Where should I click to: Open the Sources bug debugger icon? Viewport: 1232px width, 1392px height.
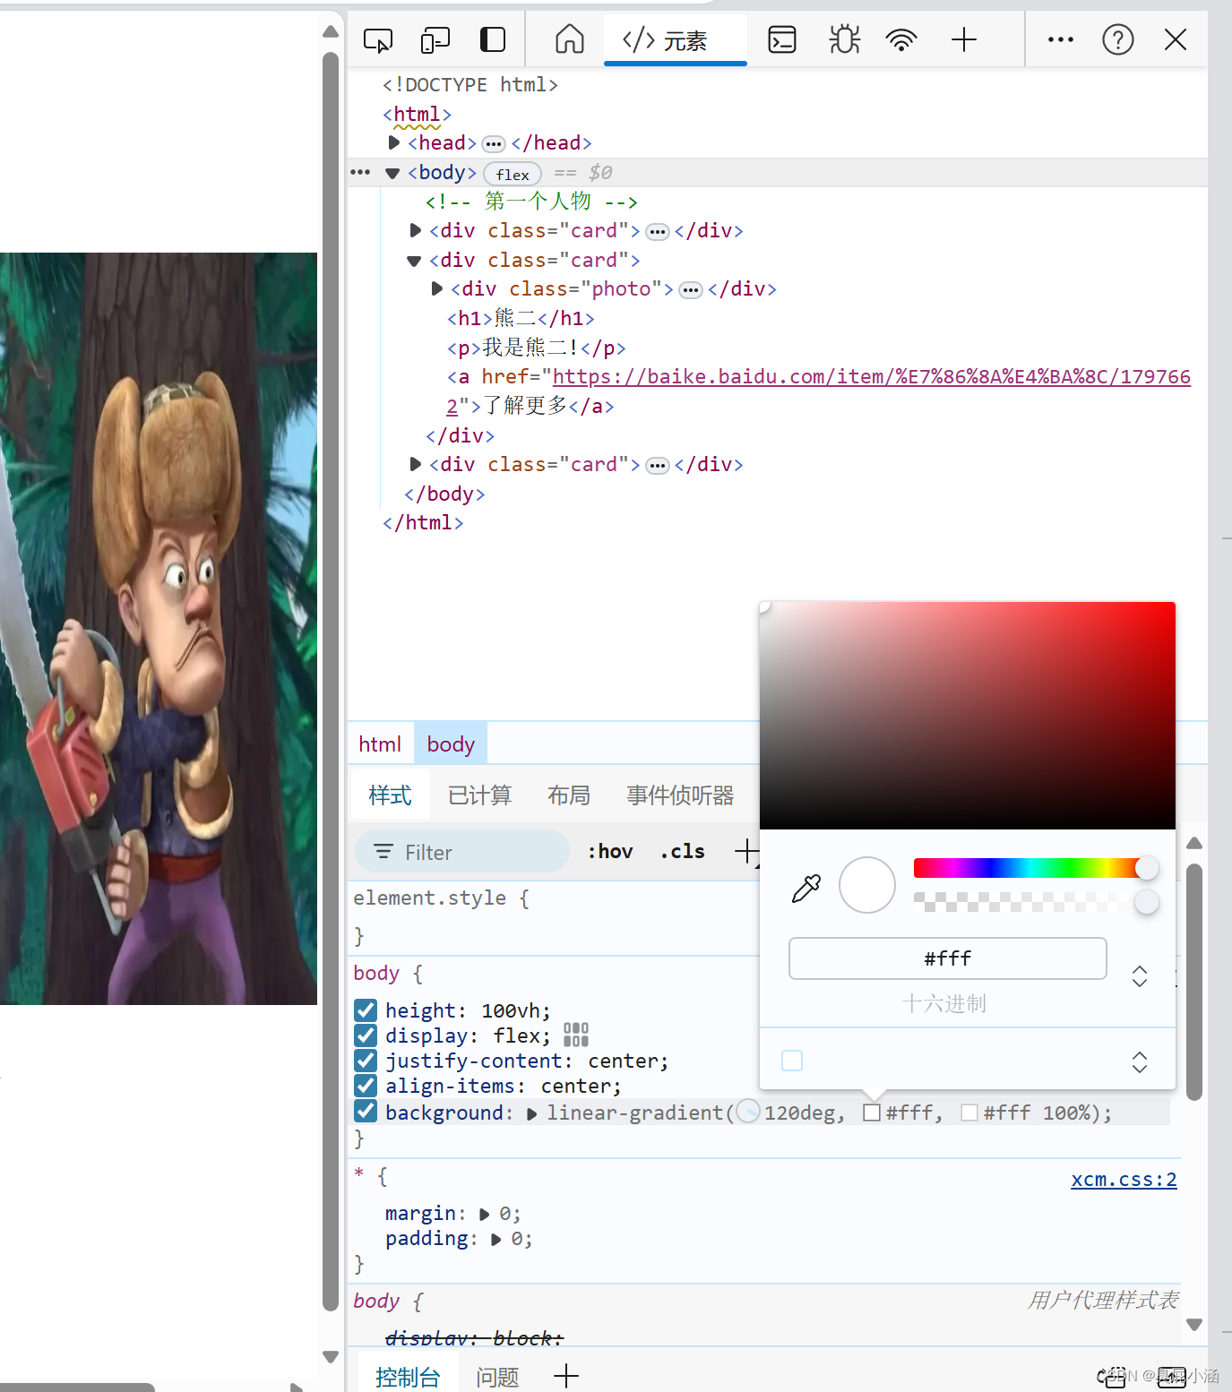tap(843, 39)
